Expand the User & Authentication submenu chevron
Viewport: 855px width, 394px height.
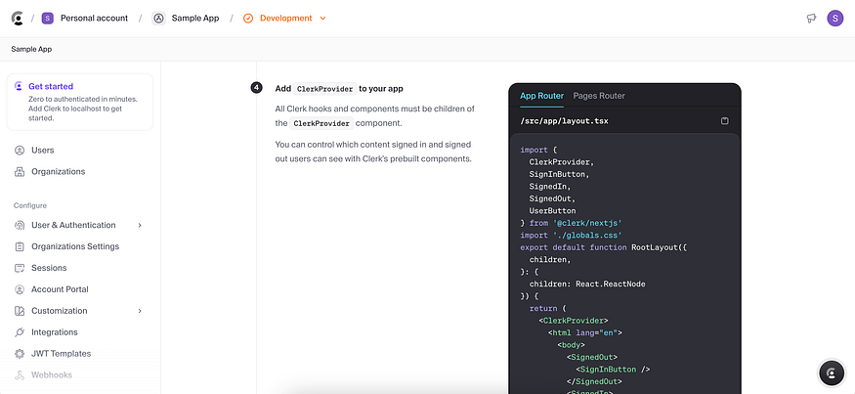[140, 225]
